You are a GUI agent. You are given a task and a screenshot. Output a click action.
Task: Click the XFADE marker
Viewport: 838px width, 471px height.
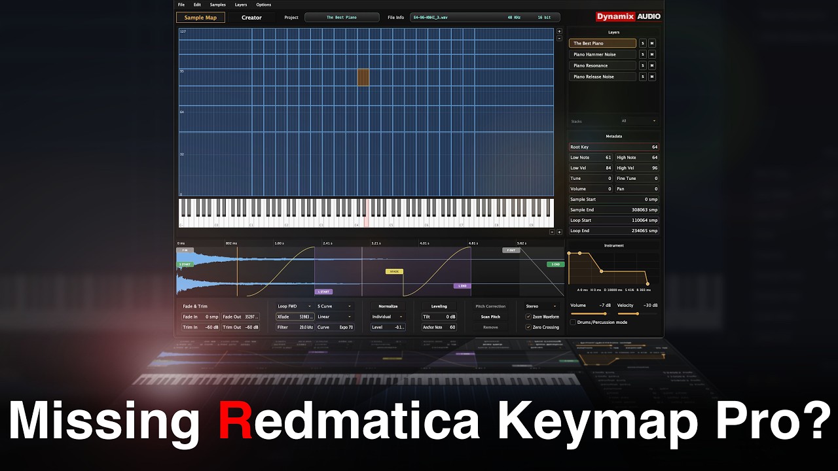pyautogui.click(x=394, y=271)
